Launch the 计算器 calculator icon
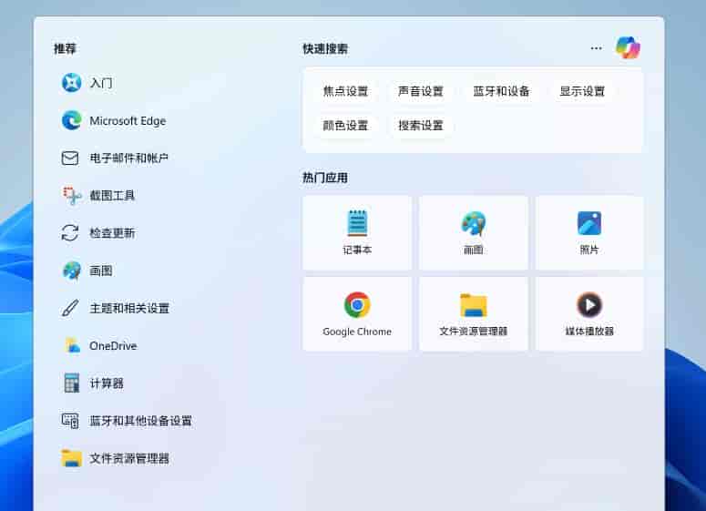This screenshot has width=706, height=511. [71, 383]
